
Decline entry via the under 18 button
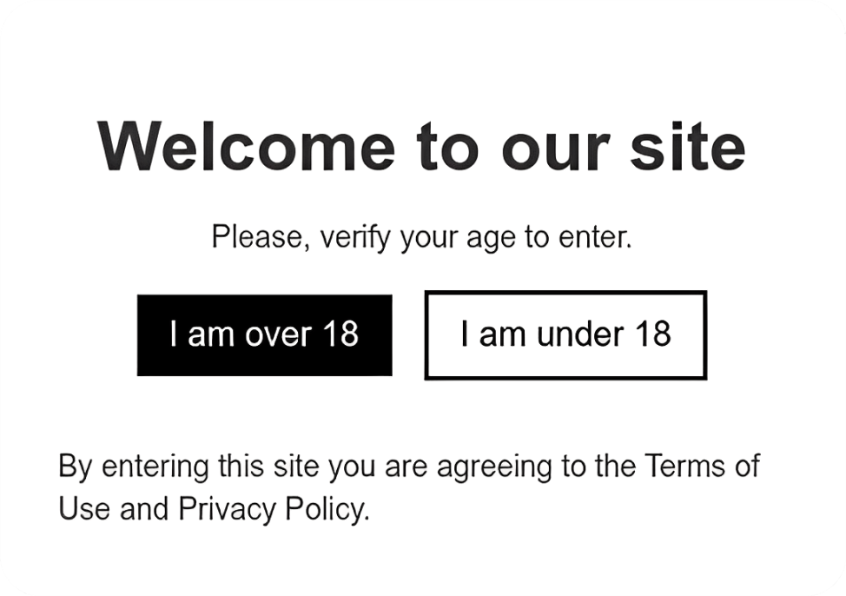pos(565,334)
